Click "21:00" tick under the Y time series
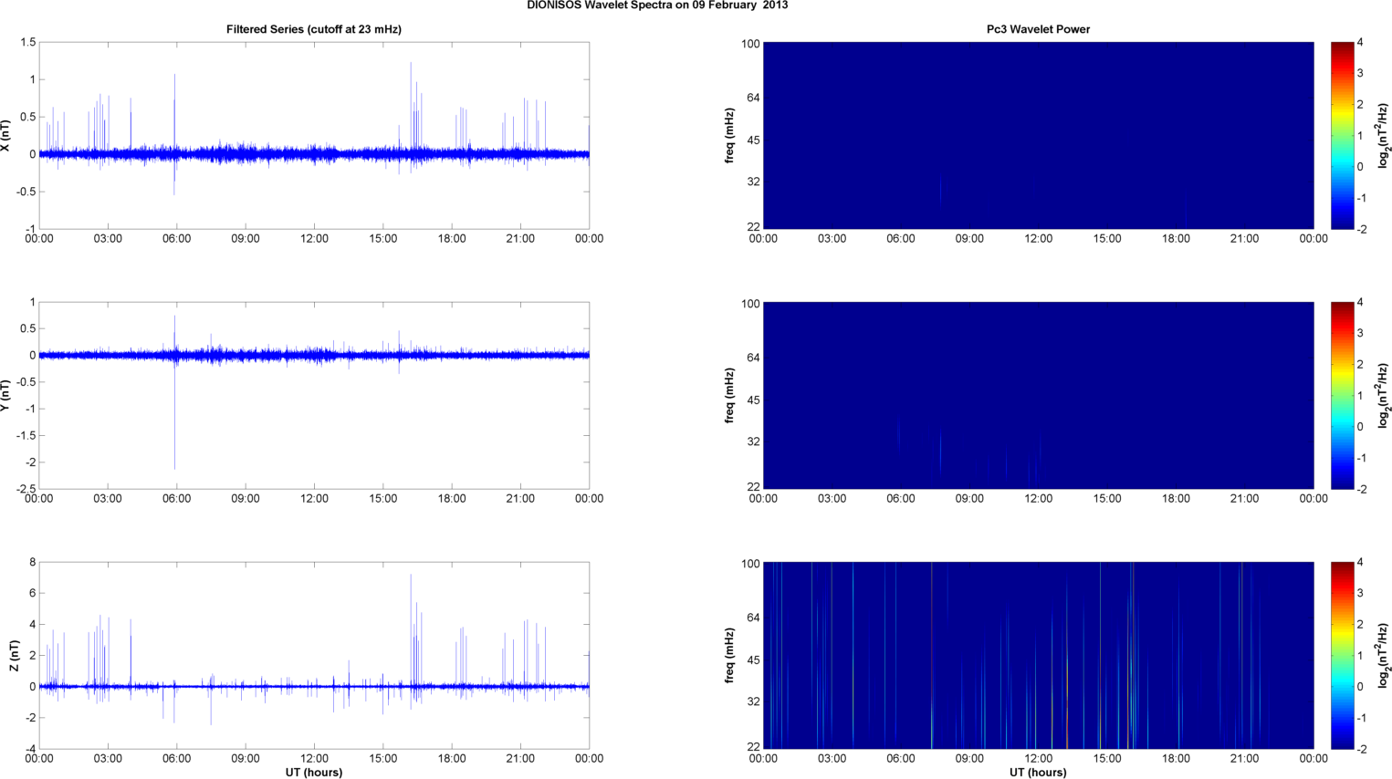Image resolution: width=1392 pixels, height=779 pixels. (x=520, y=499)
